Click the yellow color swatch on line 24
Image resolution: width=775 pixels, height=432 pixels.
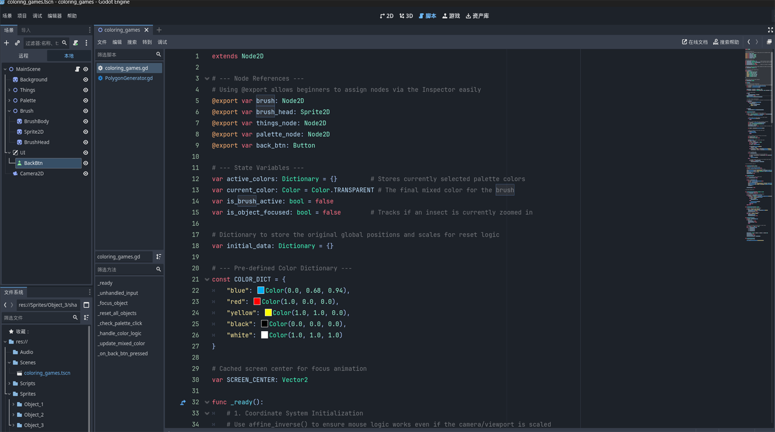point(268,313)
